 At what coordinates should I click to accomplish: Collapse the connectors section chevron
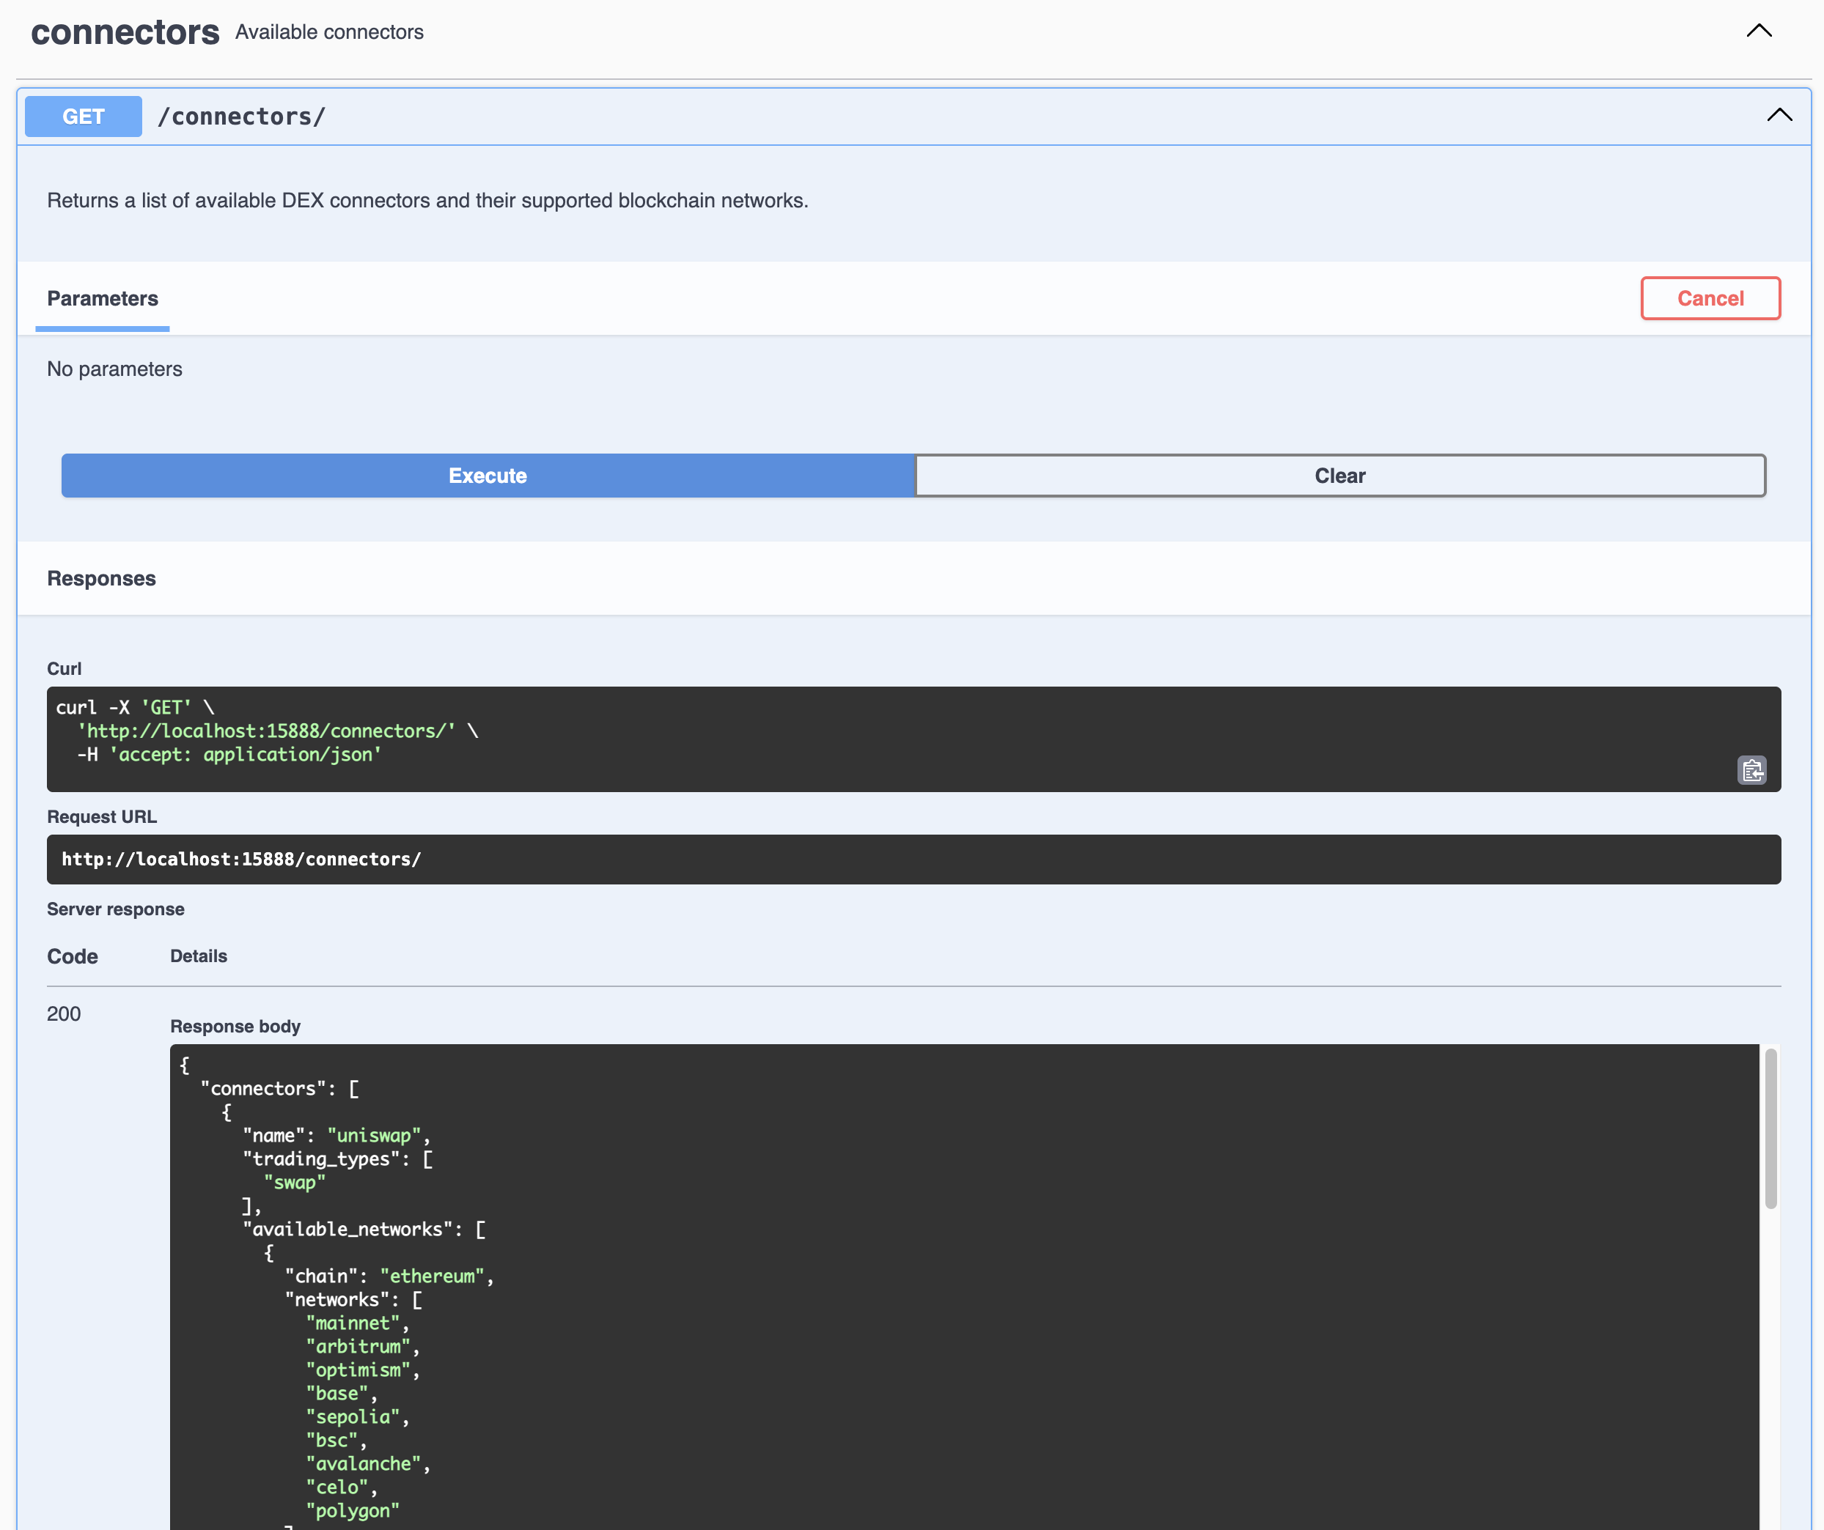click(1759, 32)
